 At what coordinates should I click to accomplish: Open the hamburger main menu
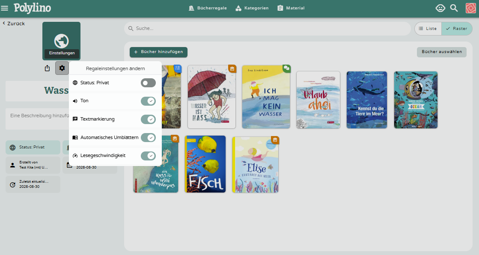point(5,8)
